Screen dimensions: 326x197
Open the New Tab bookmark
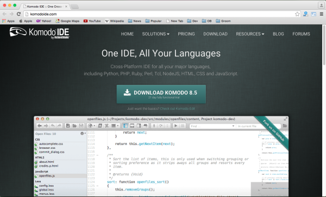pos(174,21)
